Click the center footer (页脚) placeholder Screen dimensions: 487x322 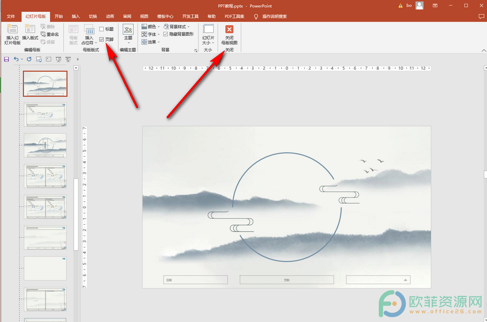[287, 280]
